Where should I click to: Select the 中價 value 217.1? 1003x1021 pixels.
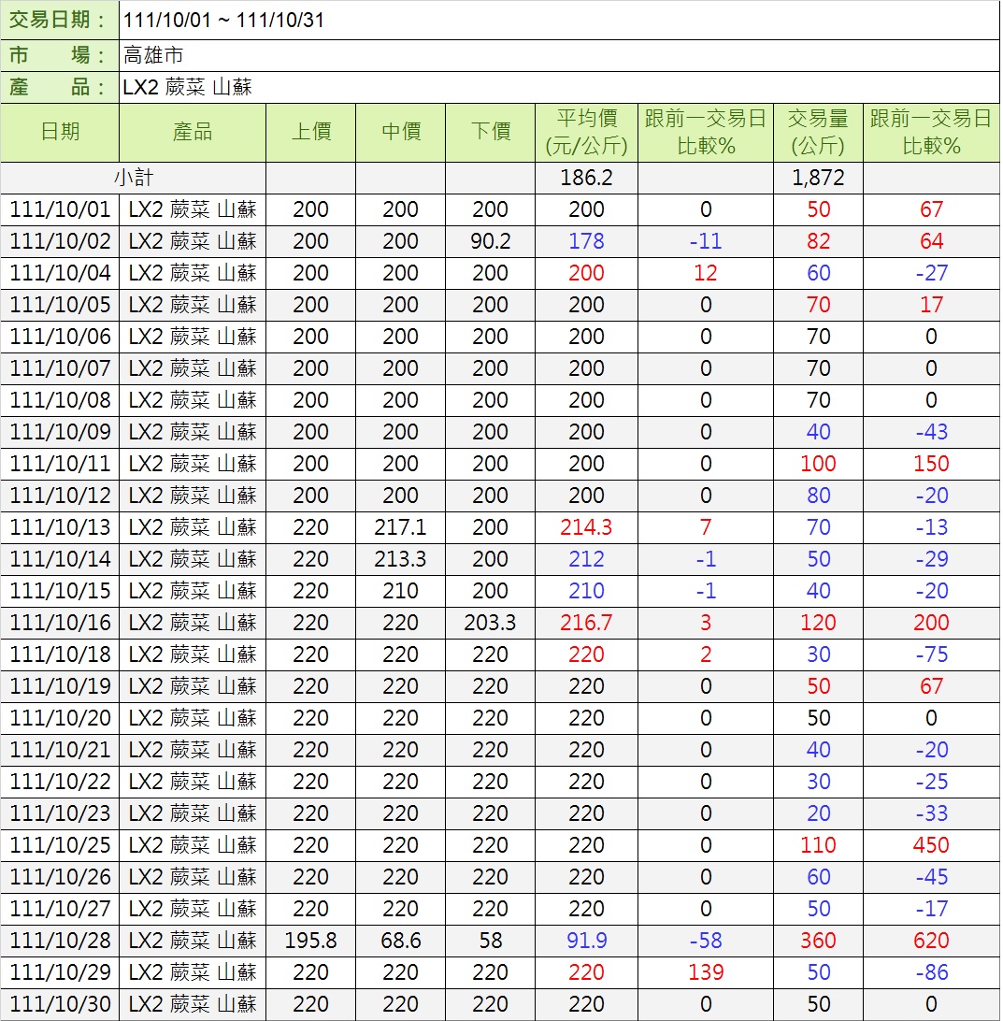point(400,527)
